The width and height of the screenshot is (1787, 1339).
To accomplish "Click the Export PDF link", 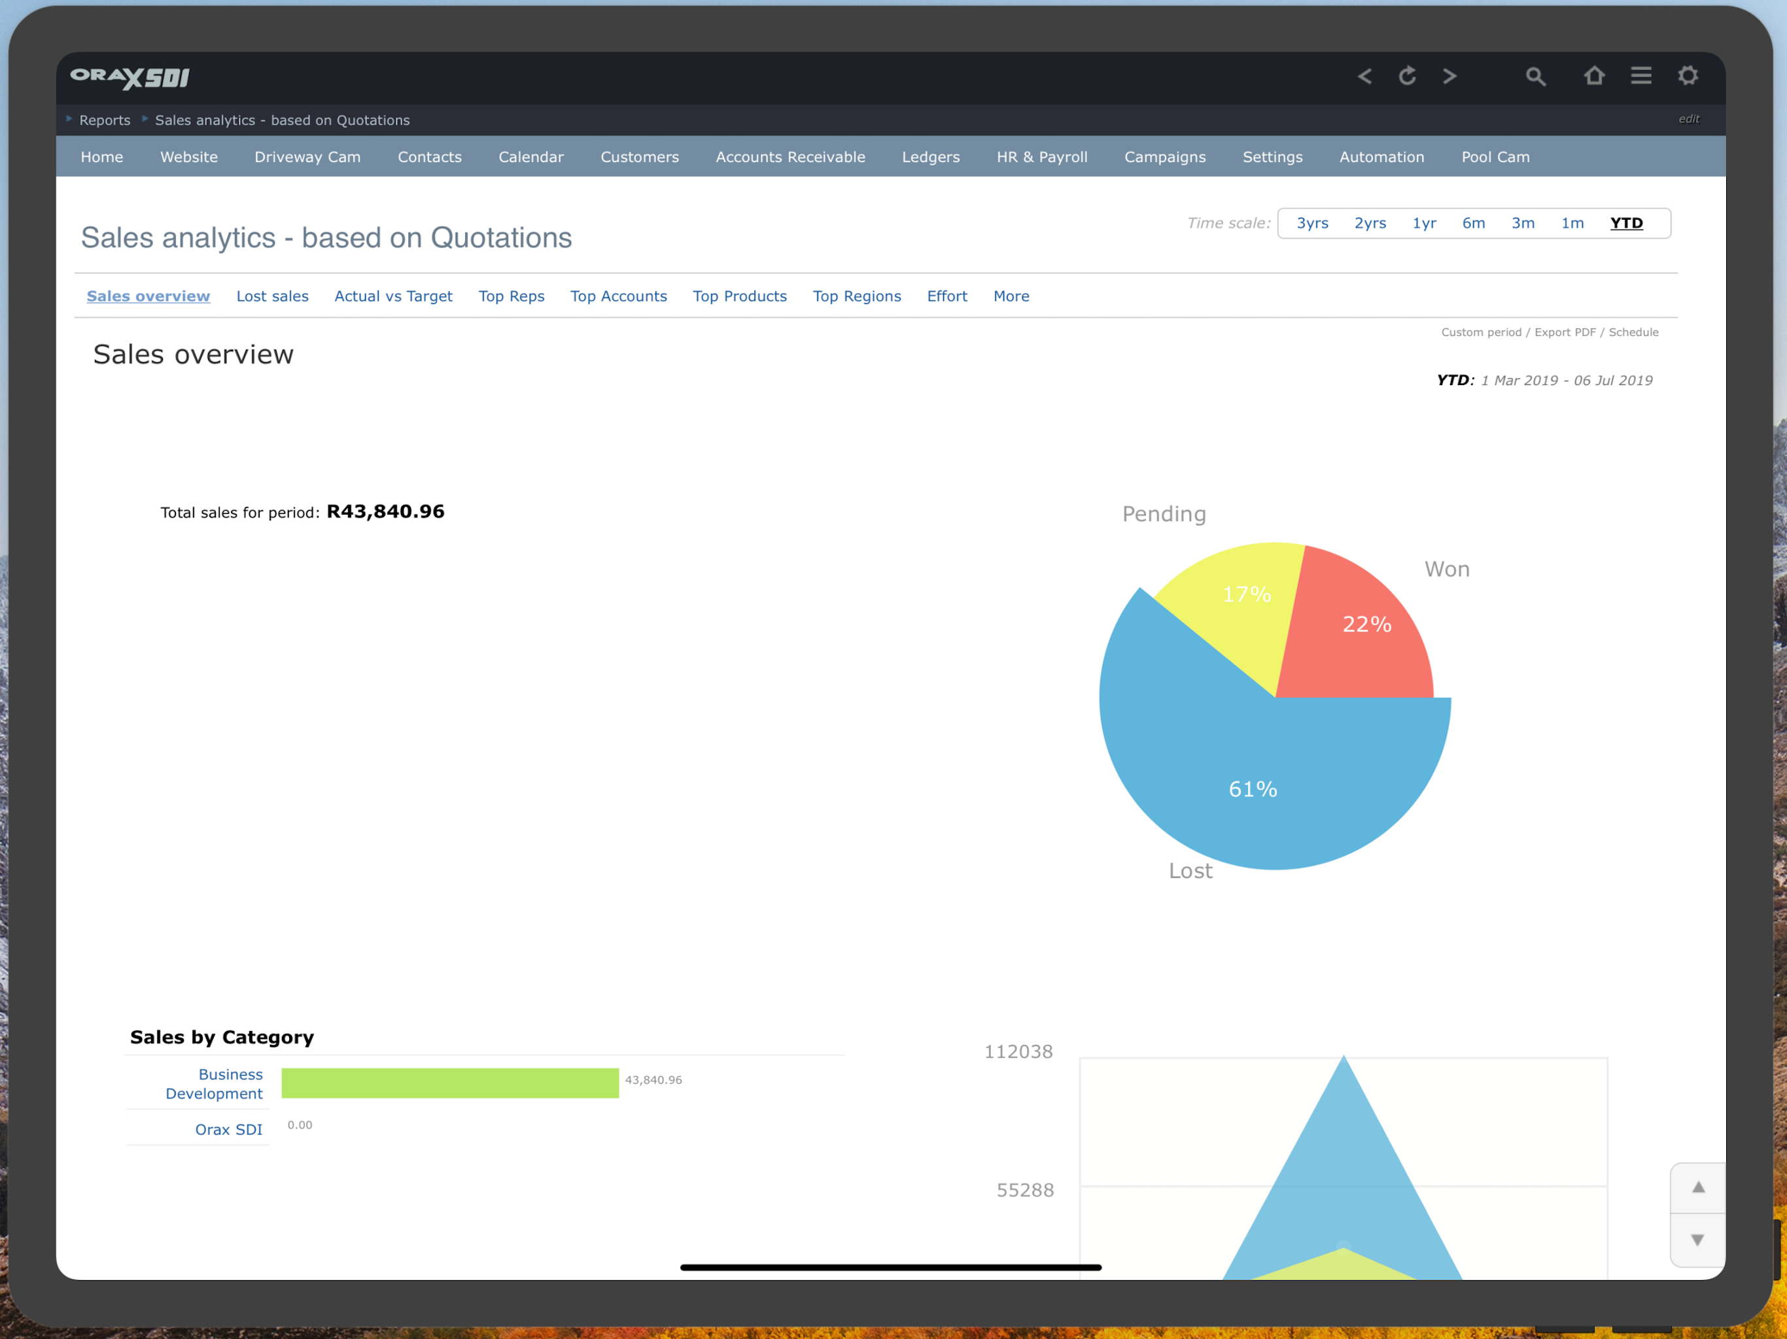I will click(1565, 332).
